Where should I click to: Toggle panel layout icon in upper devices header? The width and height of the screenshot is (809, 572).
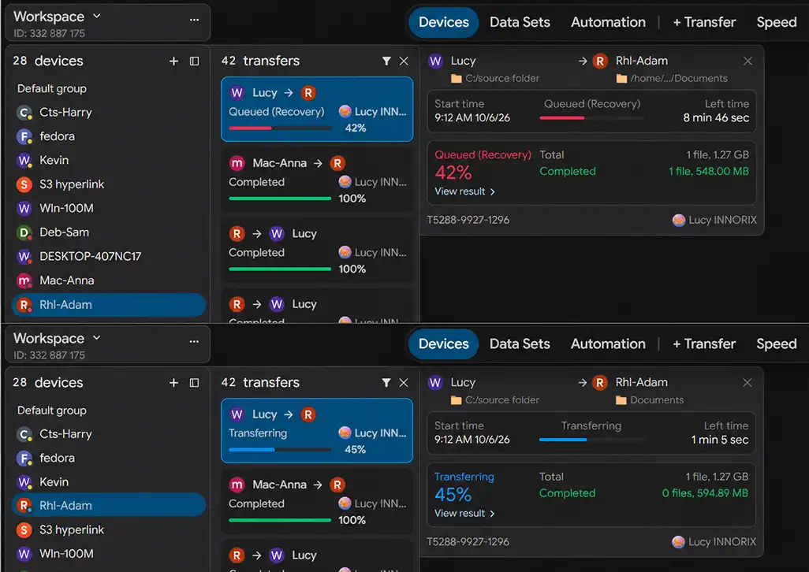(x=194, y=61)
